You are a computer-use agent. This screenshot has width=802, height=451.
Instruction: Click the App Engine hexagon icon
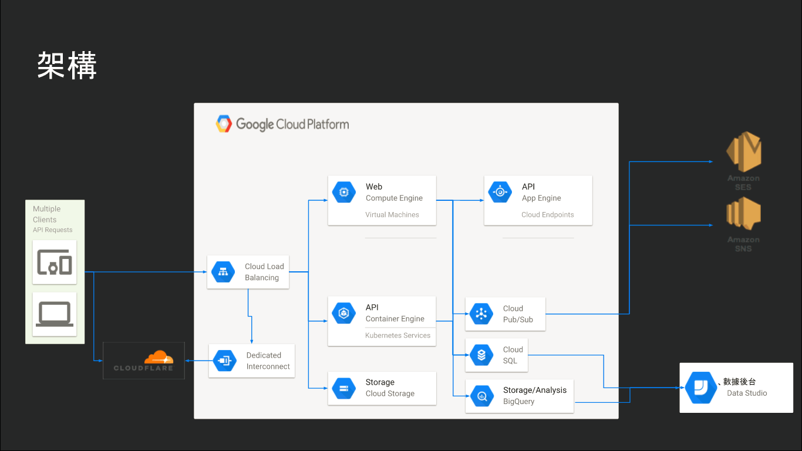pos(500,192)
